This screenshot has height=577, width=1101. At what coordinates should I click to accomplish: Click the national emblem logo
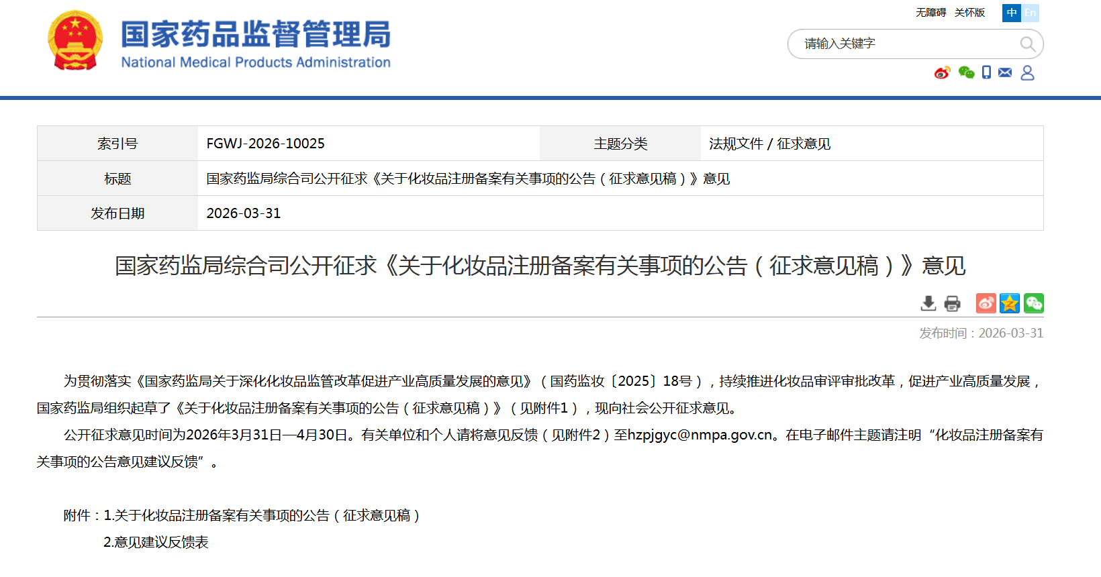pyautogui.click(x=75, y=41)
